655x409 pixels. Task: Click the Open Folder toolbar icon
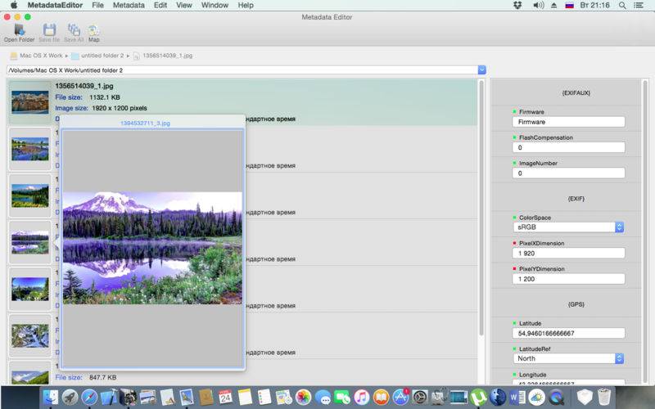click(19, 33)
